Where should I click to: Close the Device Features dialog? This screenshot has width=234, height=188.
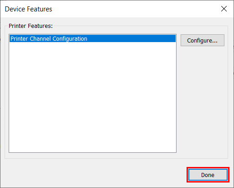[x=224, y=9]
